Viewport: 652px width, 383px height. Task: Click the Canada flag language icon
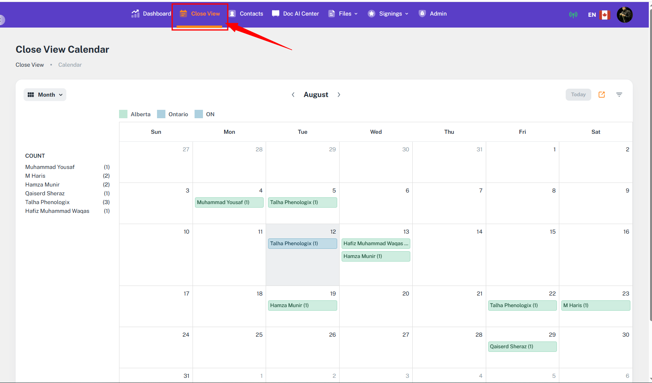(604, 15)
